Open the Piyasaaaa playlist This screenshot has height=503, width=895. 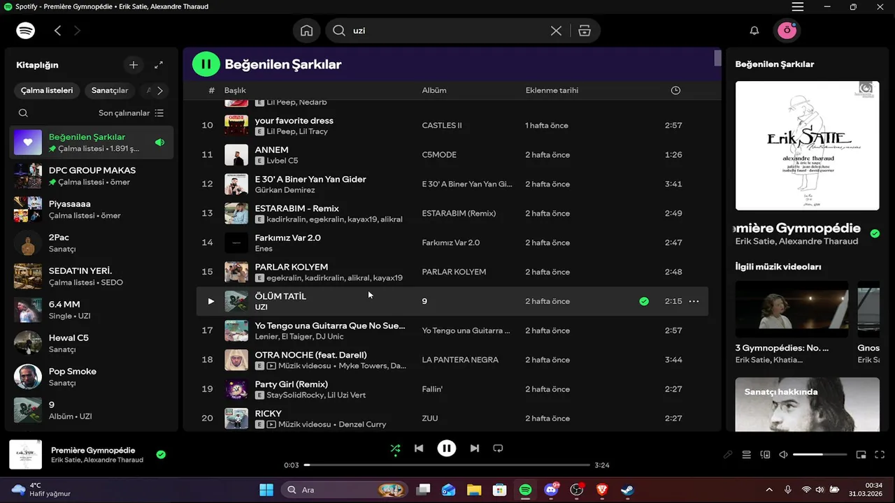pyautogui.click(x=92, y=209)
